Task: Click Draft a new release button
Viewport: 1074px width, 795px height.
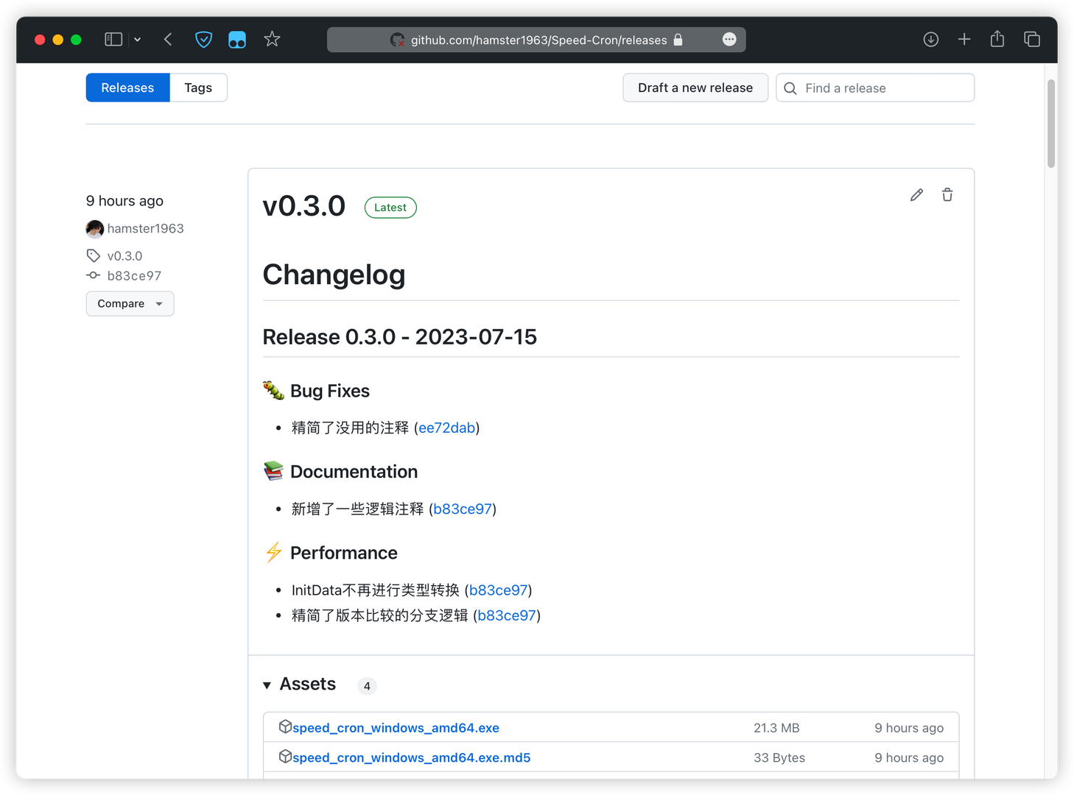Action: point(695,88)
